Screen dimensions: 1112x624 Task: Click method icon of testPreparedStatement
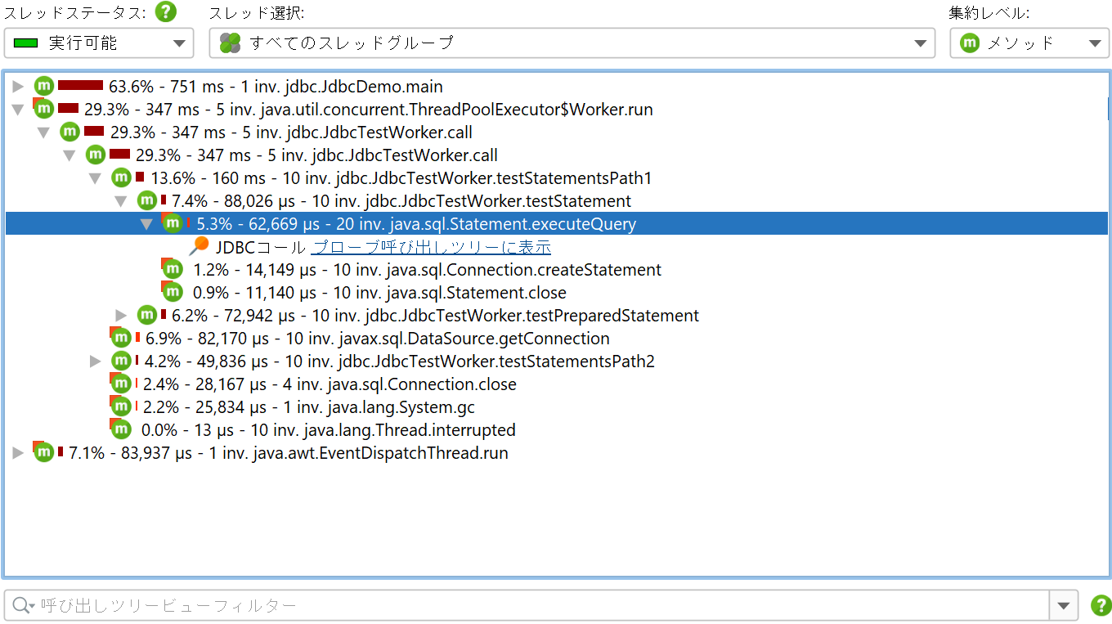coord(146,315)
